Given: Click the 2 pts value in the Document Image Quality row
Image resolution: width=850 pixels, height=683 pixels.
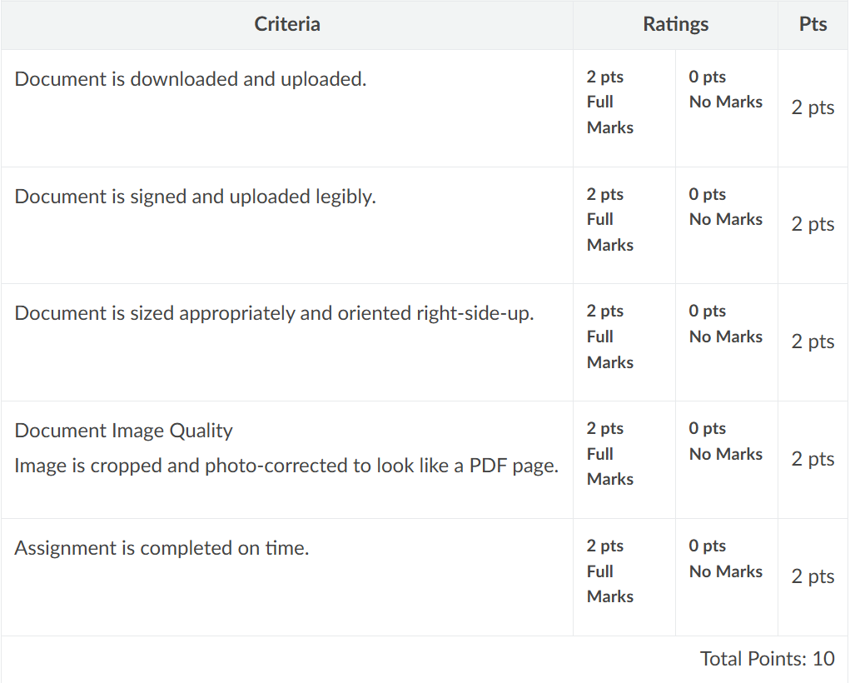Looking at the screenshot, I should pos(813,459).
